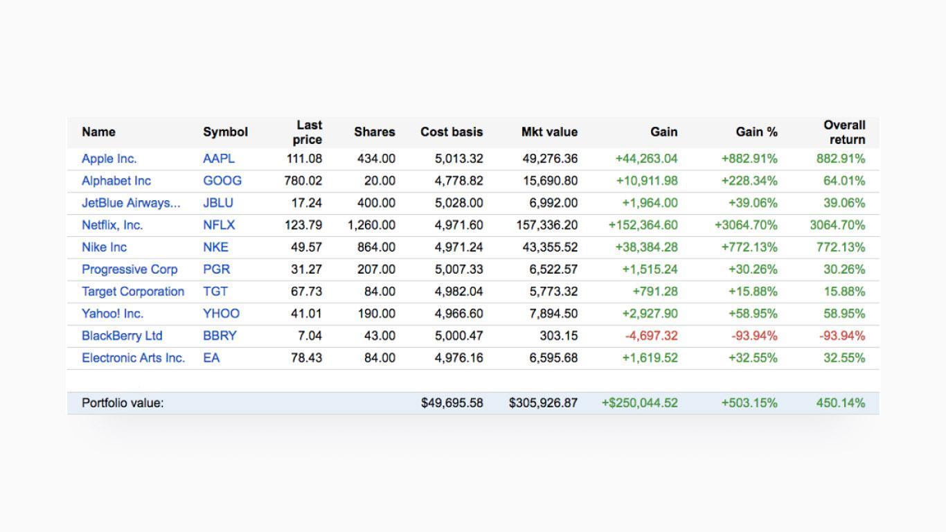Open the Progressive Corp company link
The height and width of the screenshot is (532, 946).
(x=130, y=269)
